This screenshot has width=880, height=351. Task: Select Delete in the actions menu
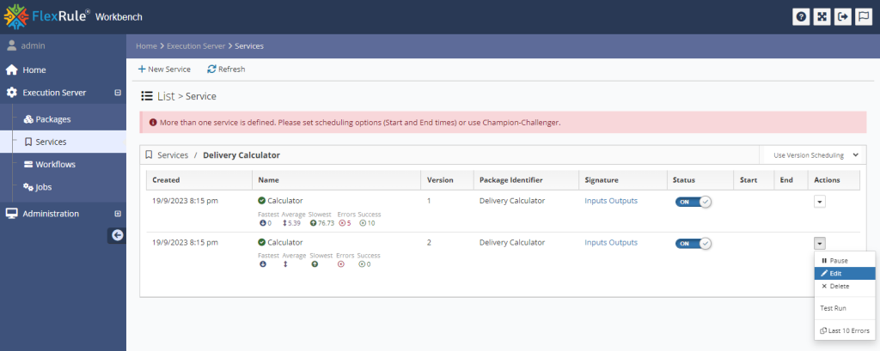(845, 286)
